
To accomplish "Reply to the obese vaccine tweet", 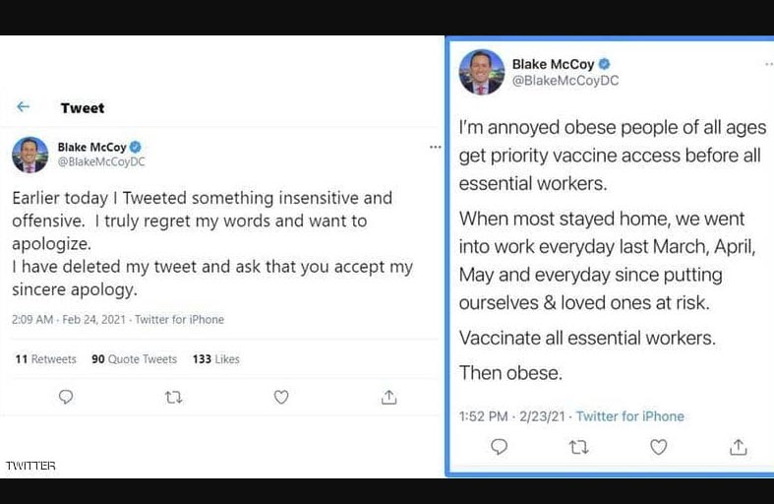I will [499, 447].
